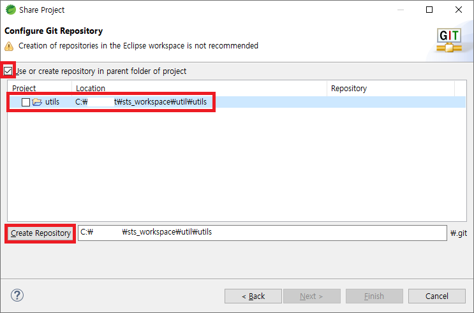
Task: Click the folder icon beside utils
Action: 37,102
